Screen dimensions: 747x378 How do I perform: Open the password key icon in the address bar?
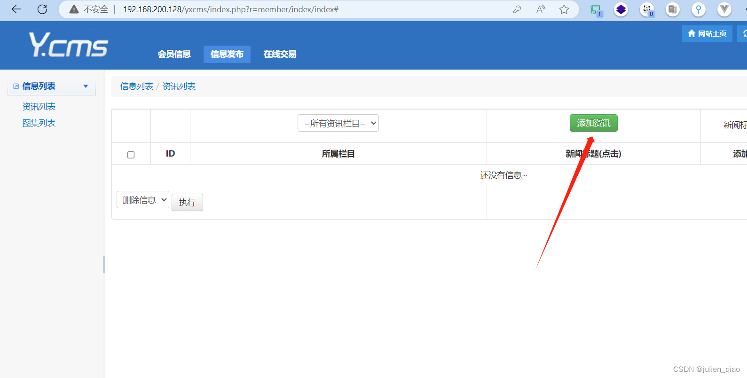click(517, 9)
